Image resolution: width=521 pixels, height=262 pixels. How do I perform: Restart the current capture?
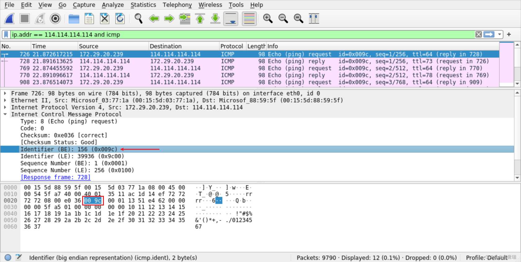coord(40,19)
